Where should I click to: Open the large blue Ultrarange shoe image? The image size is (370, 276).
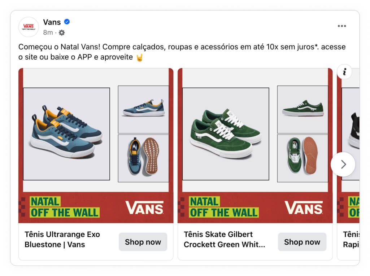click(66, 134)
